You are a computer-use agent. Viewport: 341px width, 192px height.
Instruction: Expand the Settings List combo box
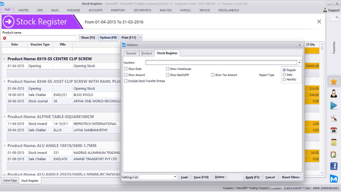click(x=175, y=177)
